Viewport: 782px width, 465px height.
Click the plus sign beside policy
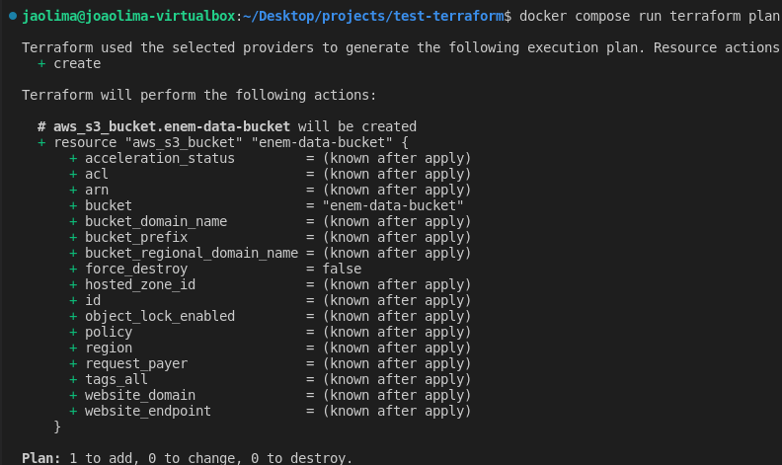[x=73, y=332]
